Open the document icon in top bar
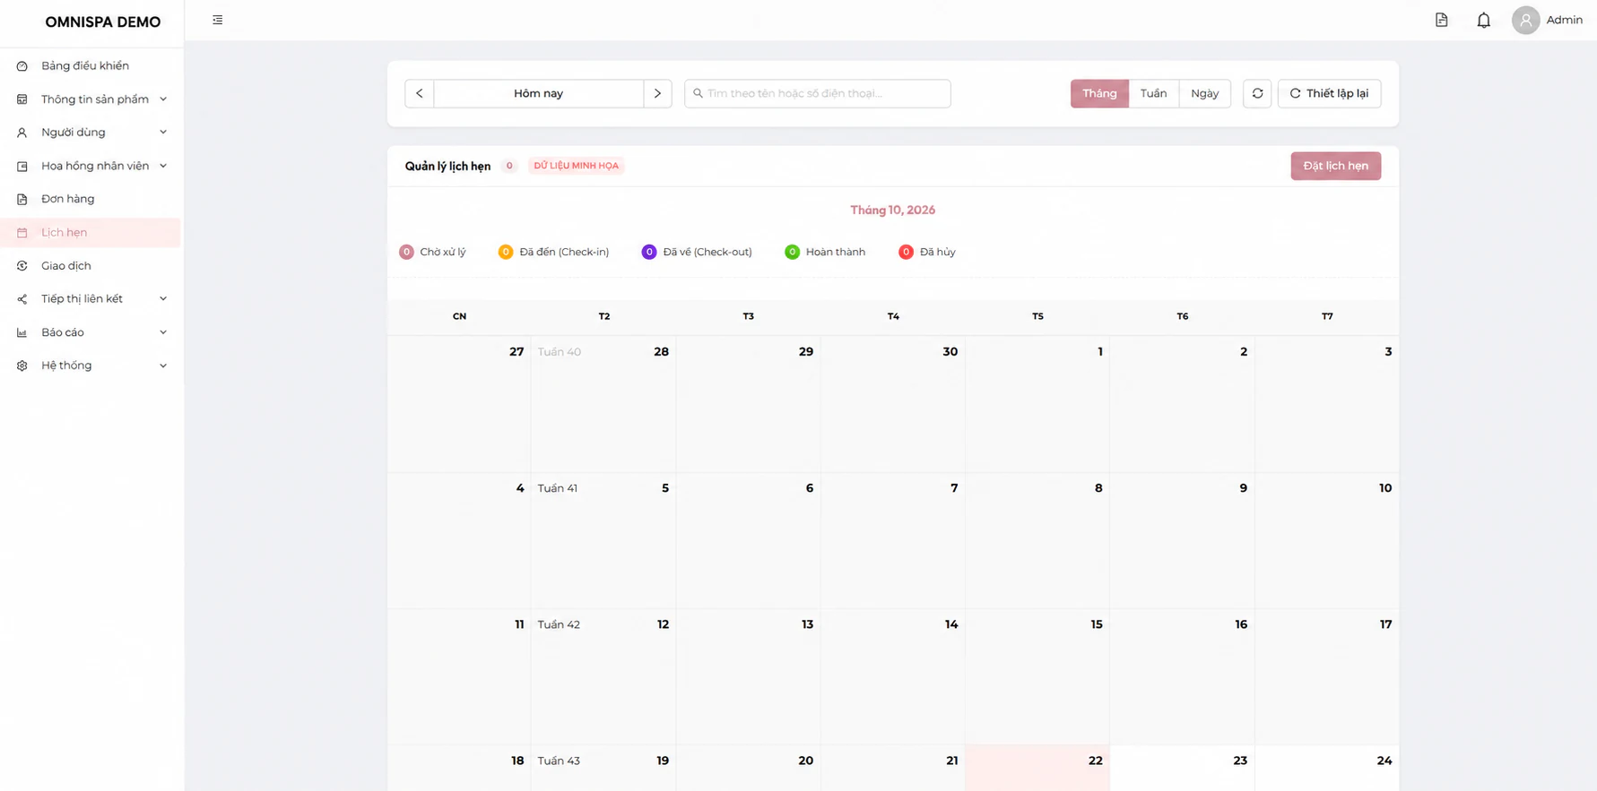This screenshot has width=1597, height=791. click(x=1441, y=20)
